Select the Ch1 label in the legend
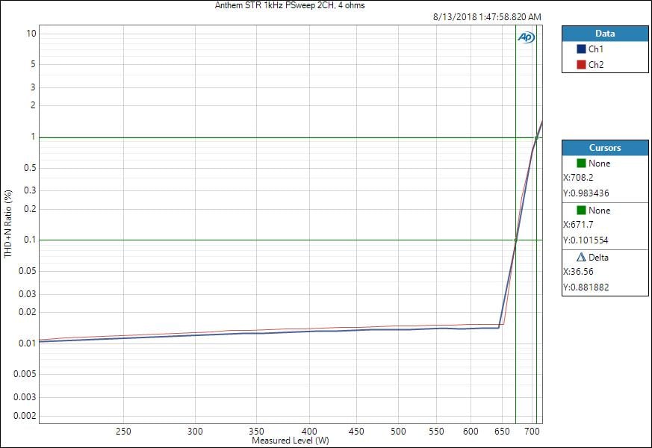This screenshot has height=448, width=652. pos(596,49)
